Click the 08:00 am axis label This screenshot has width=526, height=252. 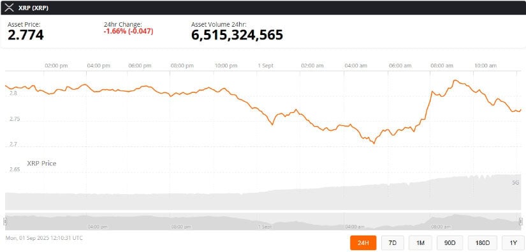[442, 66]
